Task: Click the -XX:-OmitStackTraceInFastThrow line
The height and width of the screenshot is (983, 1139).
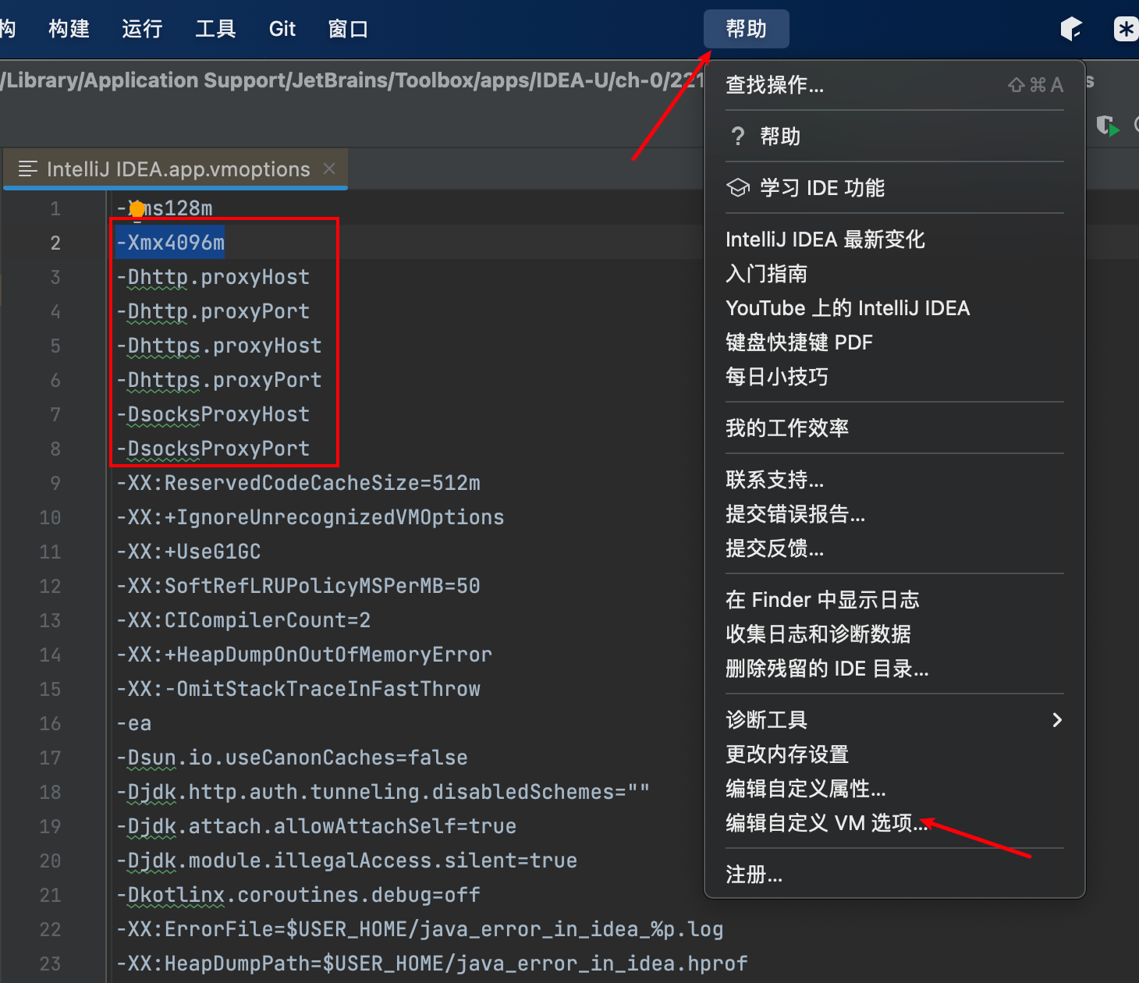Action: coord(298,689)
